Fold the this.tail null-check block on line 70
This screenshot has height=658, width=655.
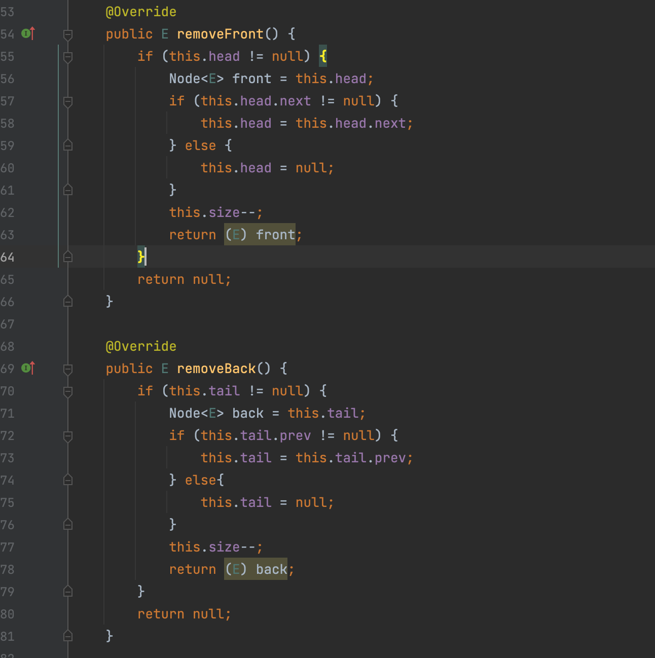pos(68,391)
